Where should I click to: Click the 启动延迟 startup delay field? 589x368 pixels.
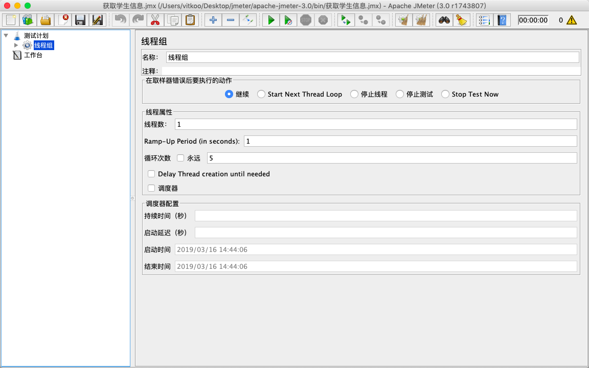tap(386, 233)
